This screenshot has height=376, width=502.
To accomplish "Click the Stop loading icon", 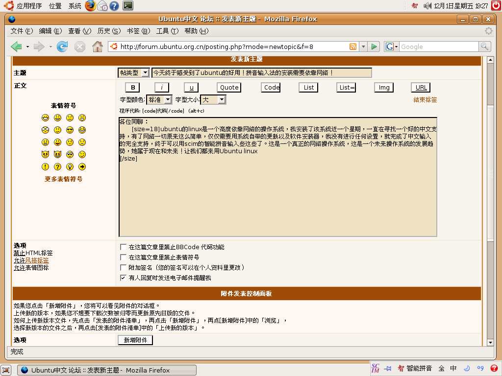I will click(80, 47).
